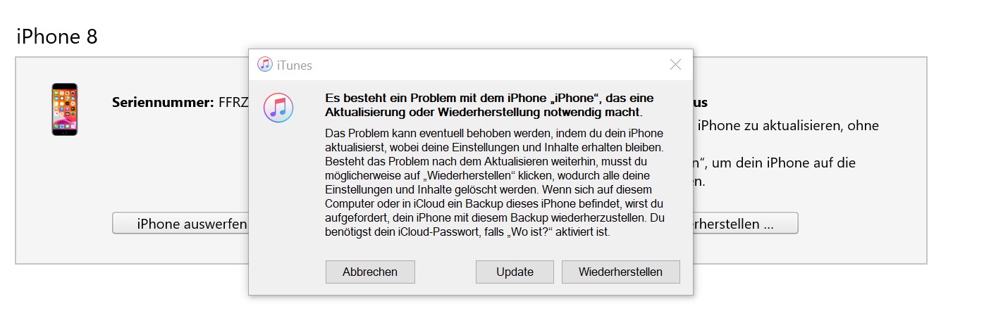Click the Seriennummer label
The image size is (984, 323).
[162, 103]
